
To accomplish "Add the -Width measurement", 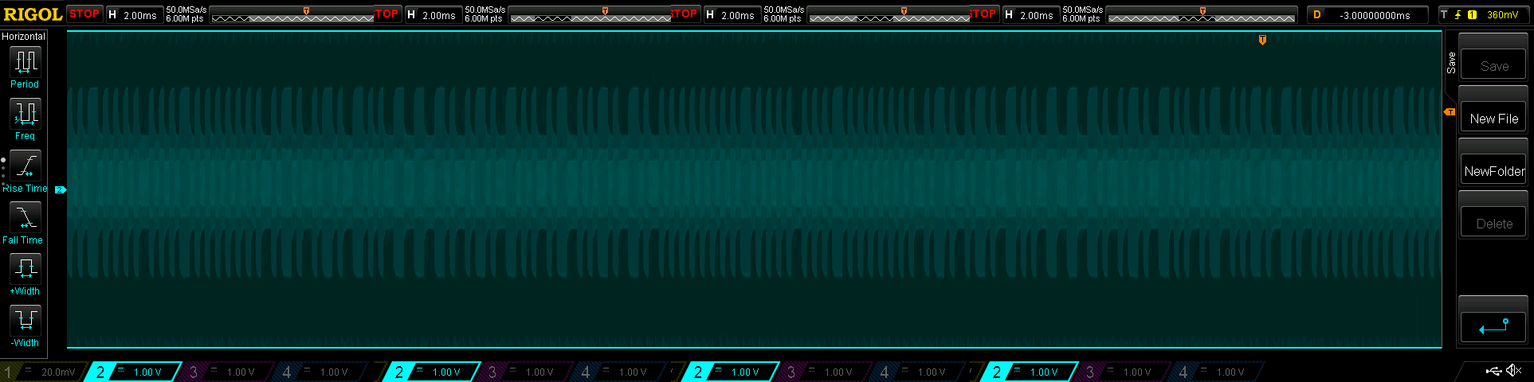I will 25,322.
